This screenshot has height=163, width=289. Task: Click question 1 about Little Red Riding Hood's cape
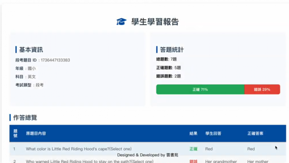pos(79,149)
